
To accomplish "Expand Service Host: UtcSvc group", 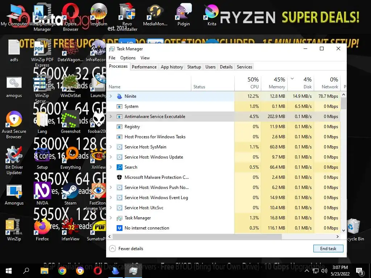I will (x=111, y=208).
